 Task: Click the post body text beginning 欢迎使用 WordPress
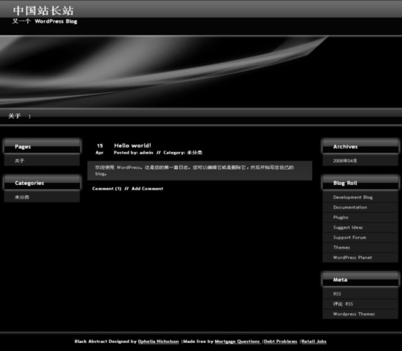(x=194, y=170)
